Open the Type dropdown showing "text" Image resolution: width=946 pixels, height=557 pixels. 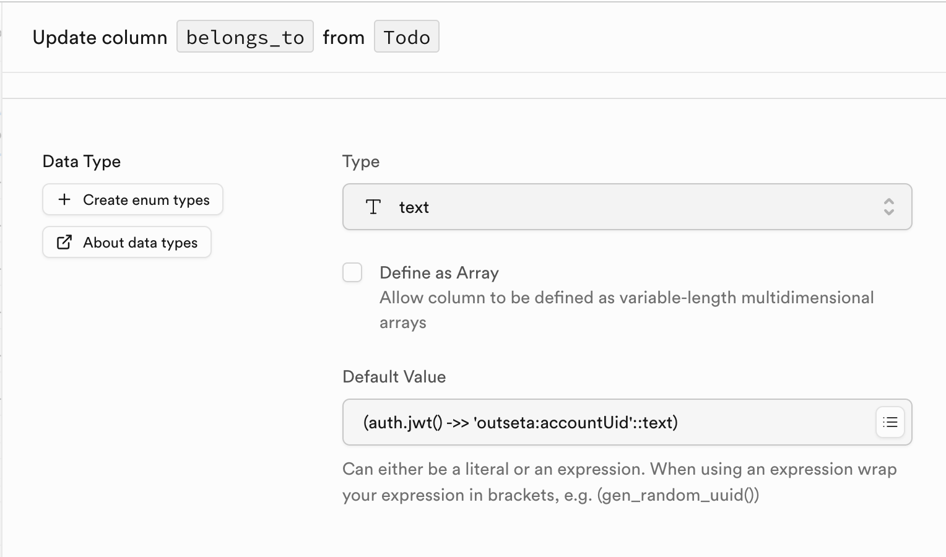[x=627, y=207]
